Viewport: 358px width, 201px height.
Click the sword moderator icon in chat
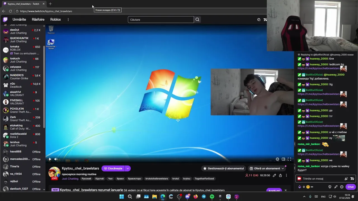(x=336, y=187)
